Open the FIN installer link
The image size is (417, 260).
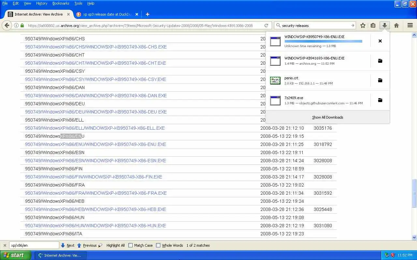(x=93, y=177)
